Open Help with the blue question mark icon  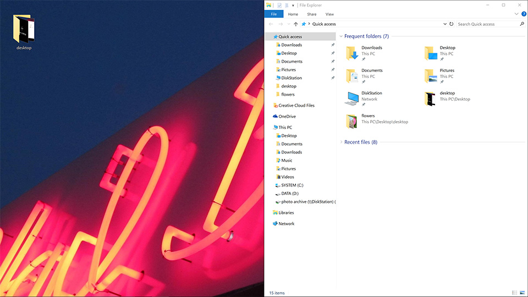(524, 14)
